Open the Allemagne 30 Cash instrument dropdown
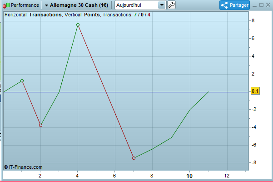This screenshot has height=182, width=273. point(76,5)
